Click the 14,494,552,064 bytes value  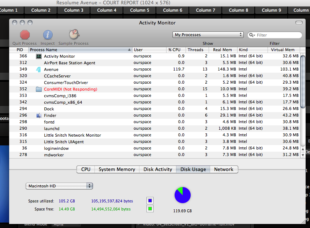pos(111,209)
